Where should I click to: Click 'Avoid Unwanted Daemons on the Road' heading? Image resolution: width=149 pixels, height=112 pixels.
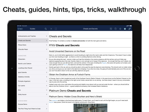pos(67,51)
